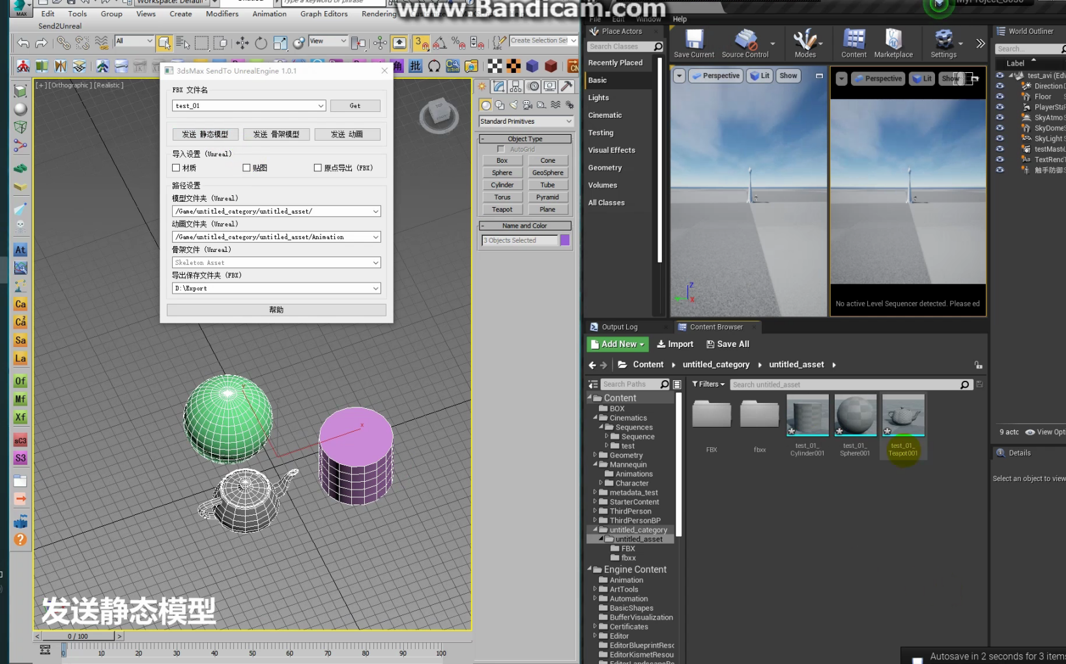Expand the Unreal toolbar overflow chevrons
This screenshot has width=1066, height=664.
[x=980, y=44]
